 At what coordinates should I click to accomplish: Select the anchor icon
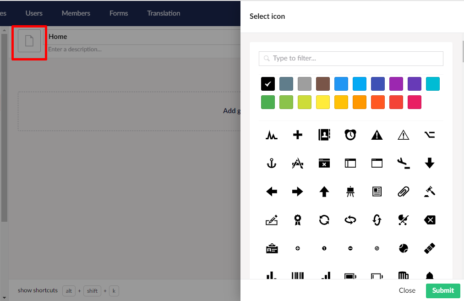[x=272, y=163]
